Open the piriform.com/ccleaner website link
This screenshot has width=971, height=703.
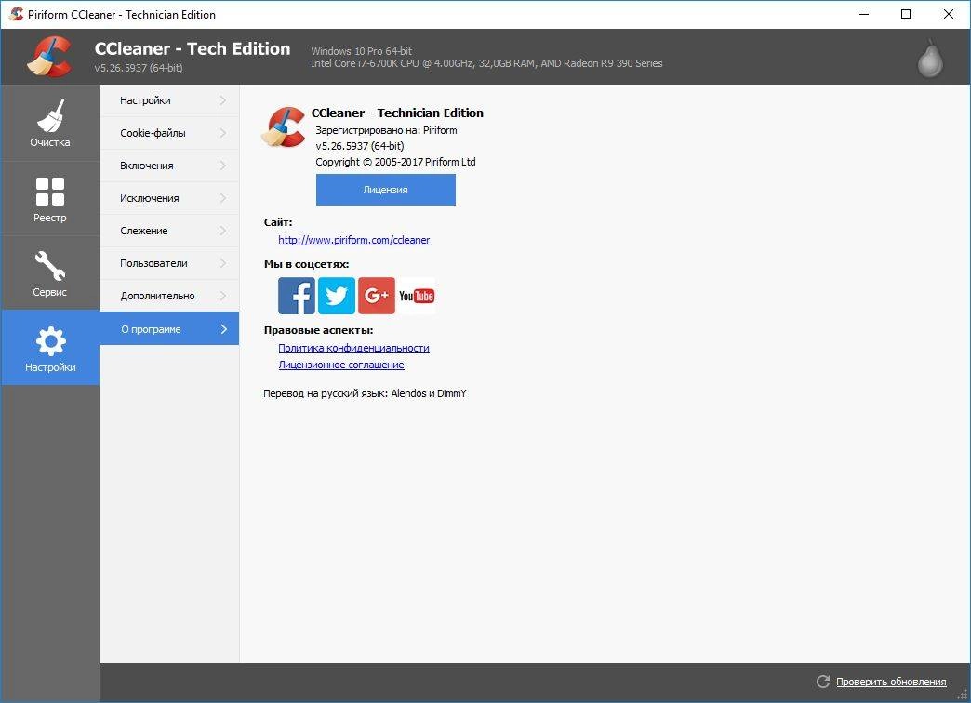point(354,240)
